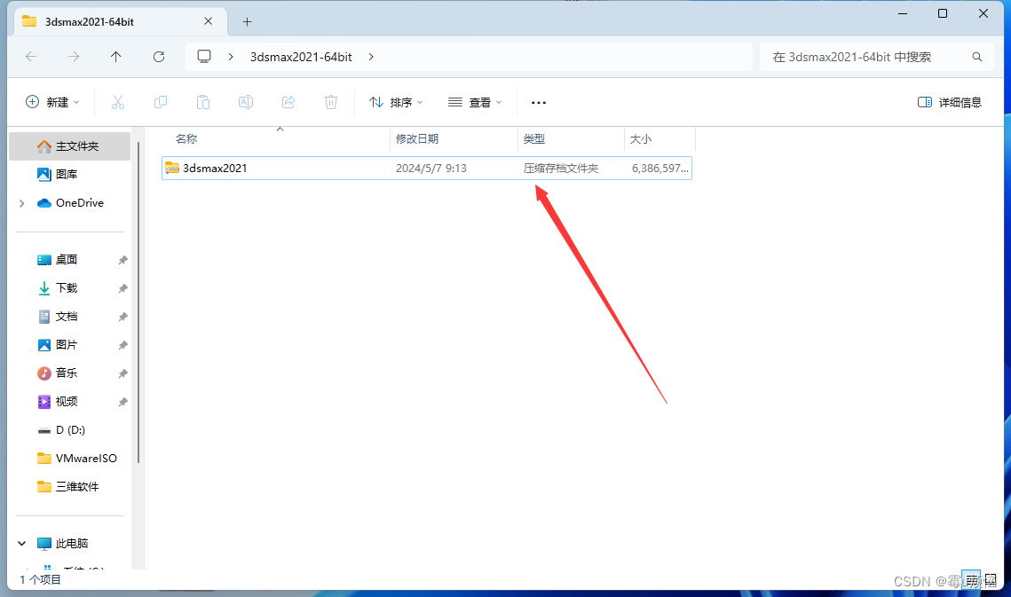Click the 压缩存档文件夹 type cell

560,169
